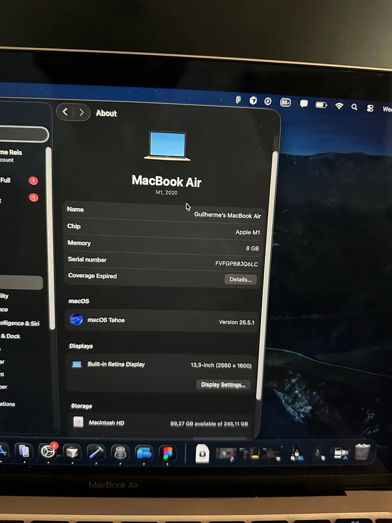392x523 pixels.
Task: Click the 99,27 GB available storage text
Action: pos(209,423)
